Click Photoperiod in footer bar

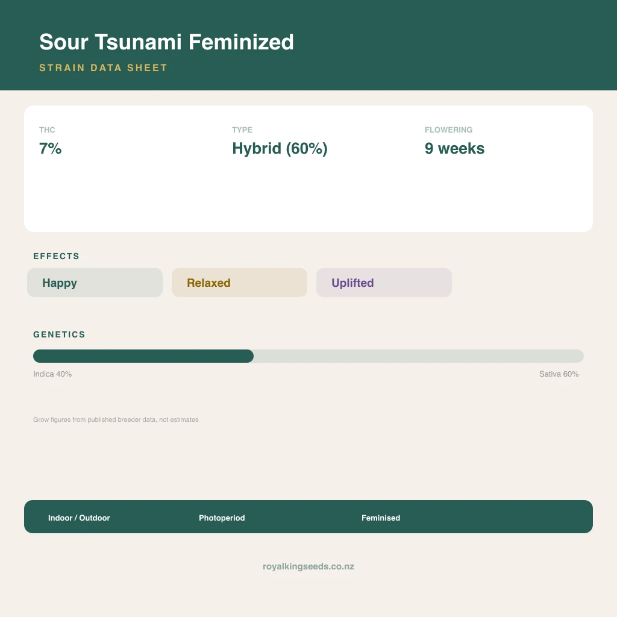(x=222, y=518)
